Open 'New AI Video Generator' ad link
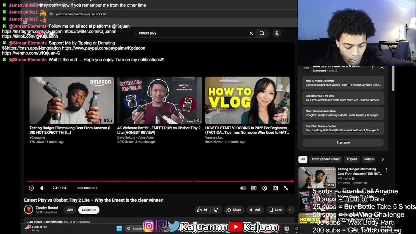Image resolution: width=416 pixels, height=234 pixels. [343, 83]
